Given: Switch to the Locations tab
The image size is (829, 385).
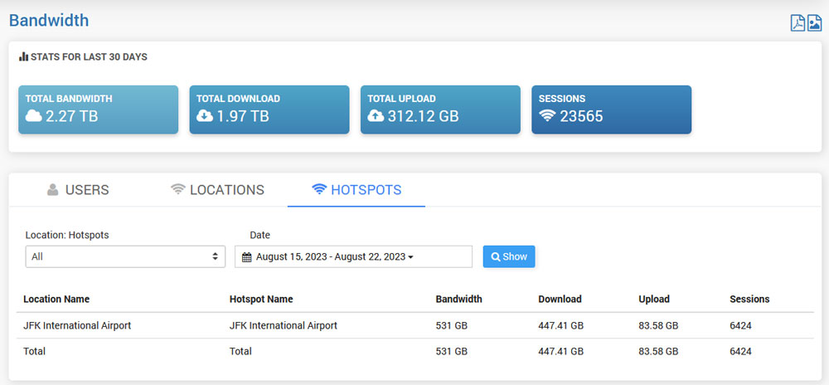Looking at the screenshot, I should click(x=217, y=190).
